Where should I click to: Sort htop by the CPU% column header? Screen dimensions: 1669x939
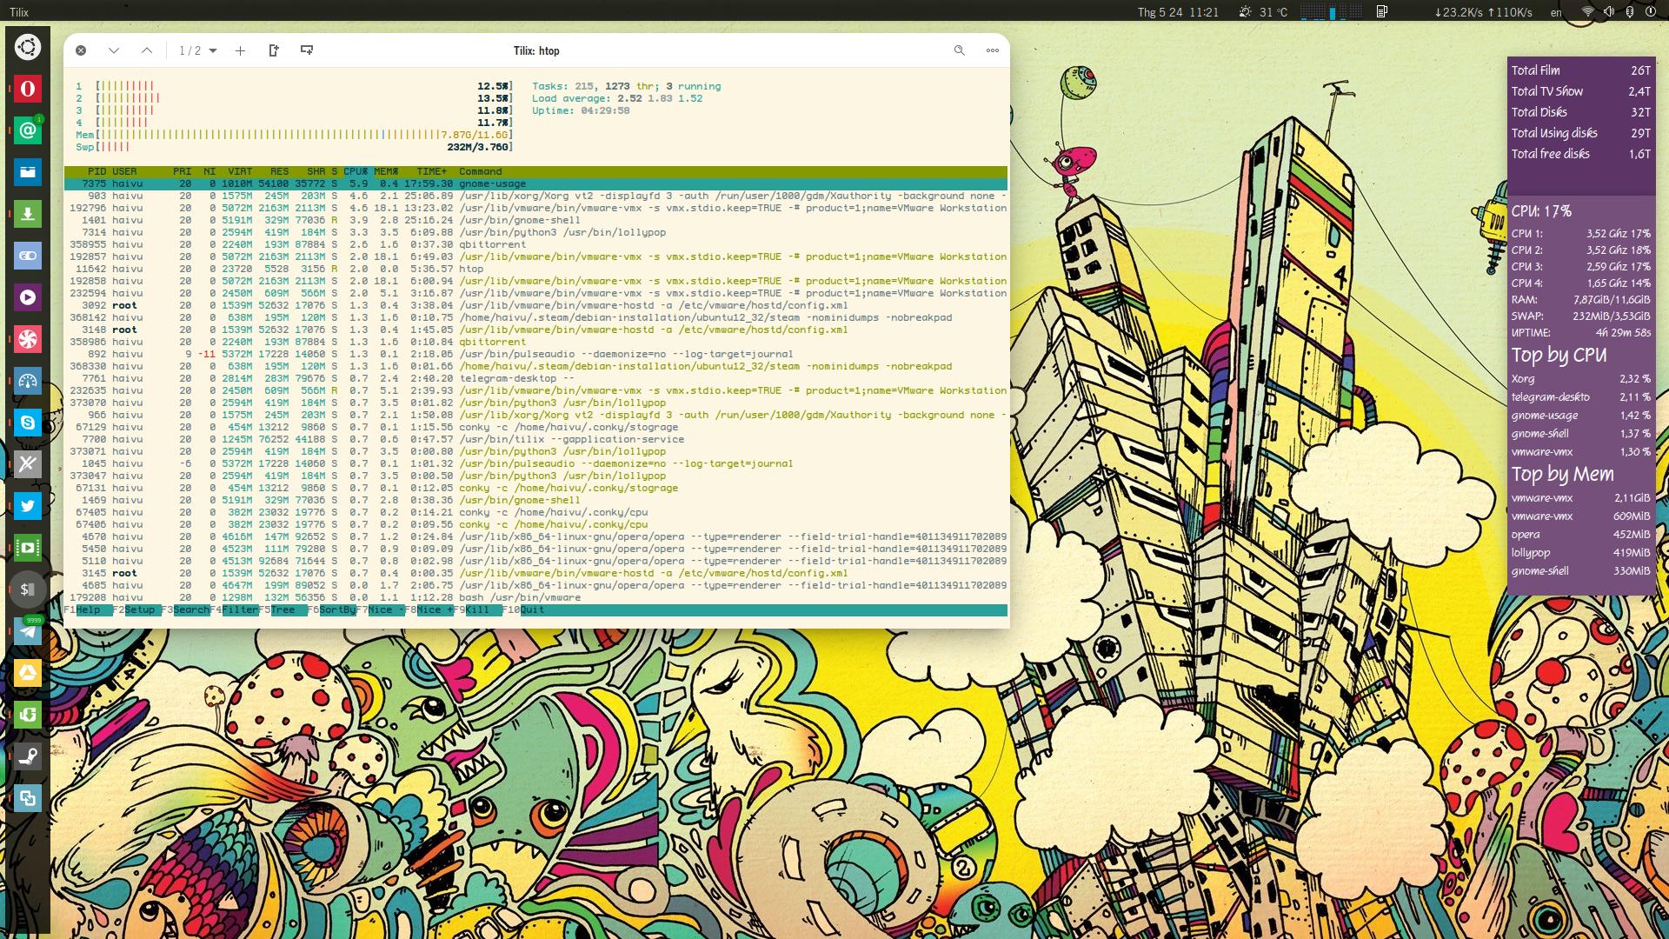[356, 172]
